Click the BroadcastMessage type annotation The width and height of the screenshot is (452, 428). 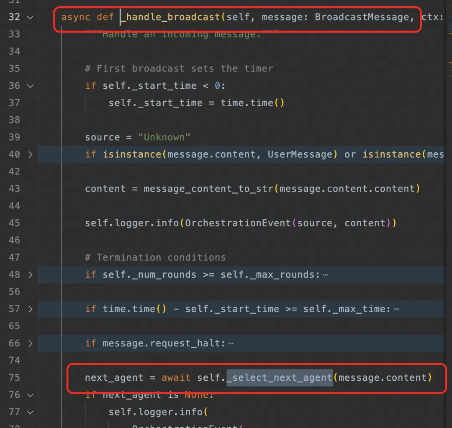tap(362, 17)
